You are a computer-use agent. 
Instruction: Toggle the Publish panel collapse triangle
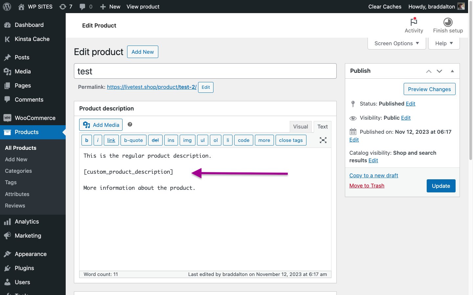(x=452, y=71)
